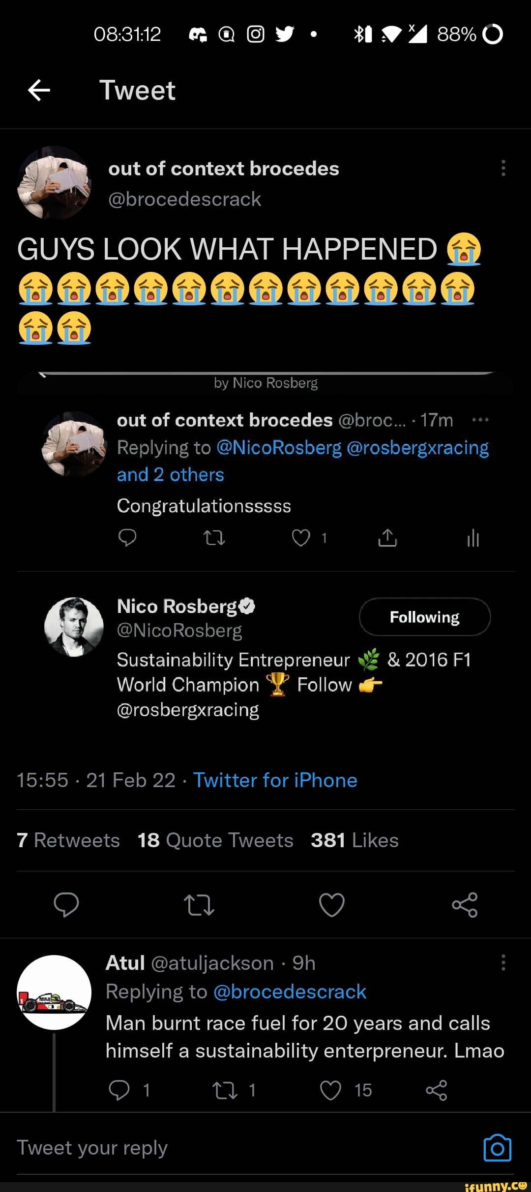The image size is (531, 1192).
Task: Open camera icon in reply bar
Action: (497, 1148)
